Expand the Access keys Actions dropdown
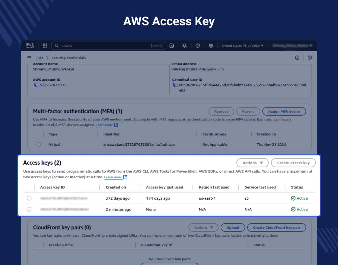The width and height of the screenshot is (338, 265). tap(252, 163)
